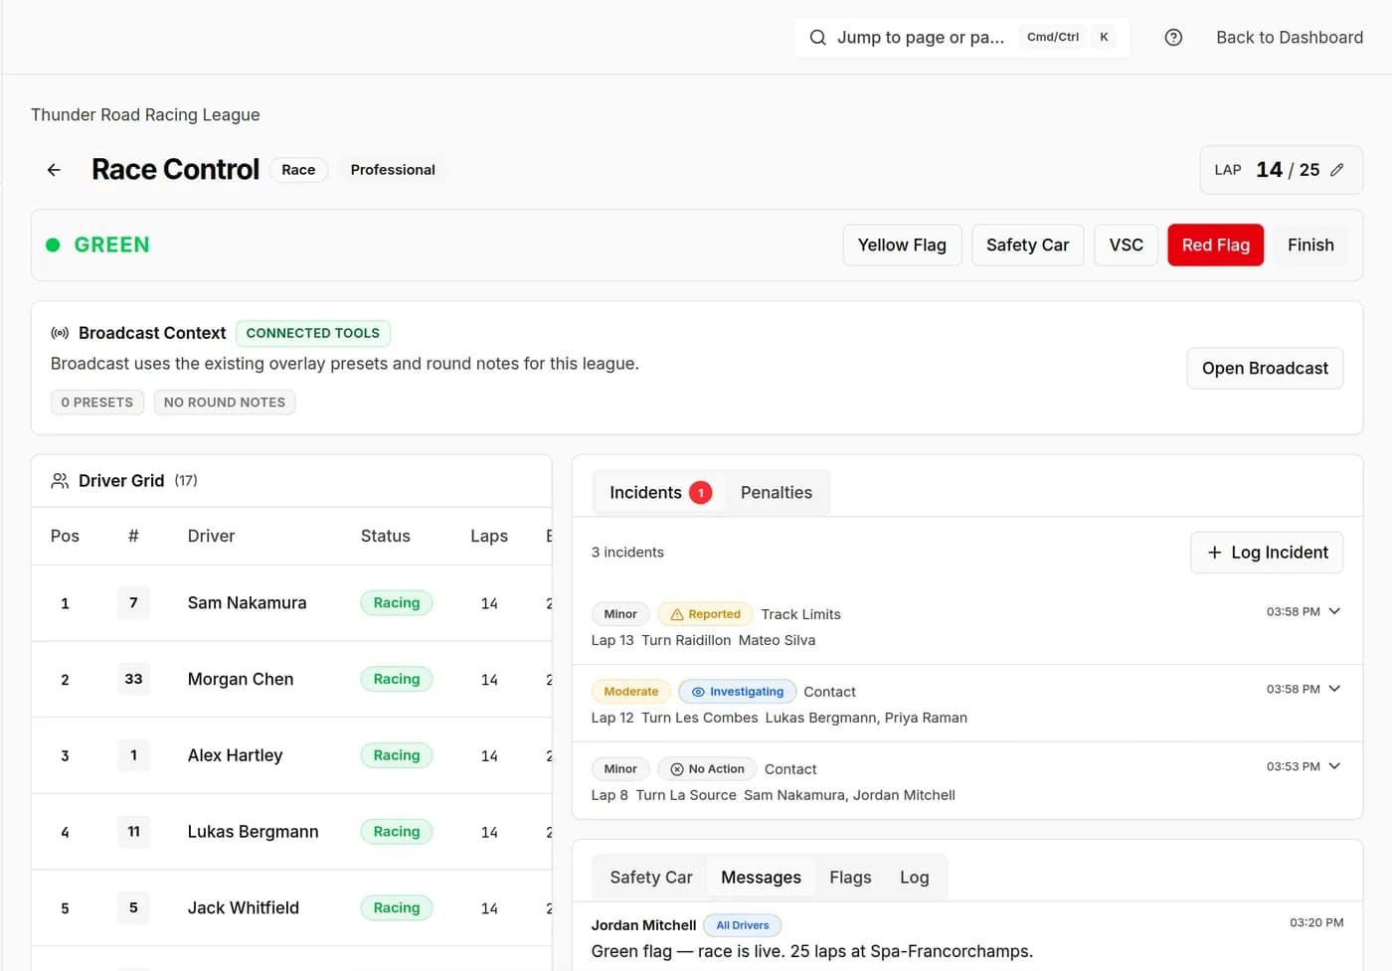Viewport: 1392px width, 971px height.
Task: Click the Safety Car flag button
Action: pyautogui.click(x=1027, y=245)
